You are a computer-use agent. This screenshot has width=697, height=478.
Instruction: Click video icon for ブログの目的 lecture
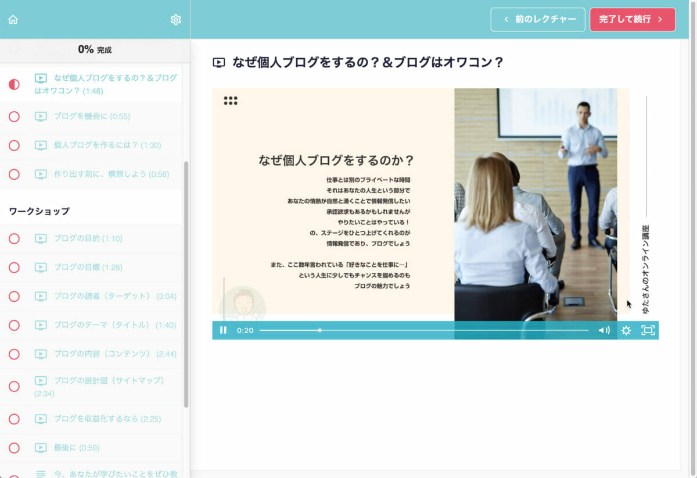[41, 238]
